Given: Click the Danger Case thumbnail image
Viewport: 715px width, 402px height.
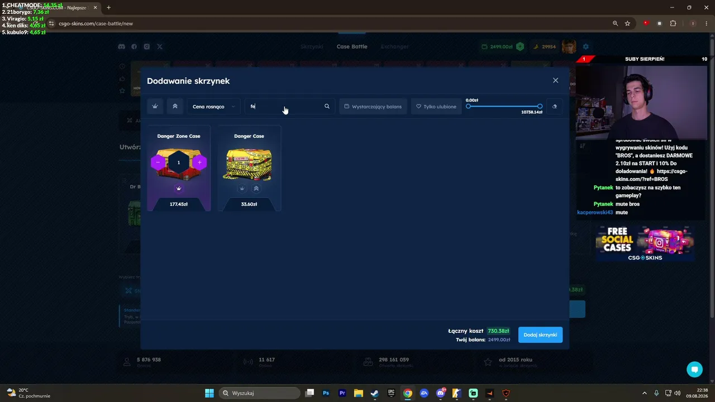Looking at the screenshot, I should click(x=249, y=164).
